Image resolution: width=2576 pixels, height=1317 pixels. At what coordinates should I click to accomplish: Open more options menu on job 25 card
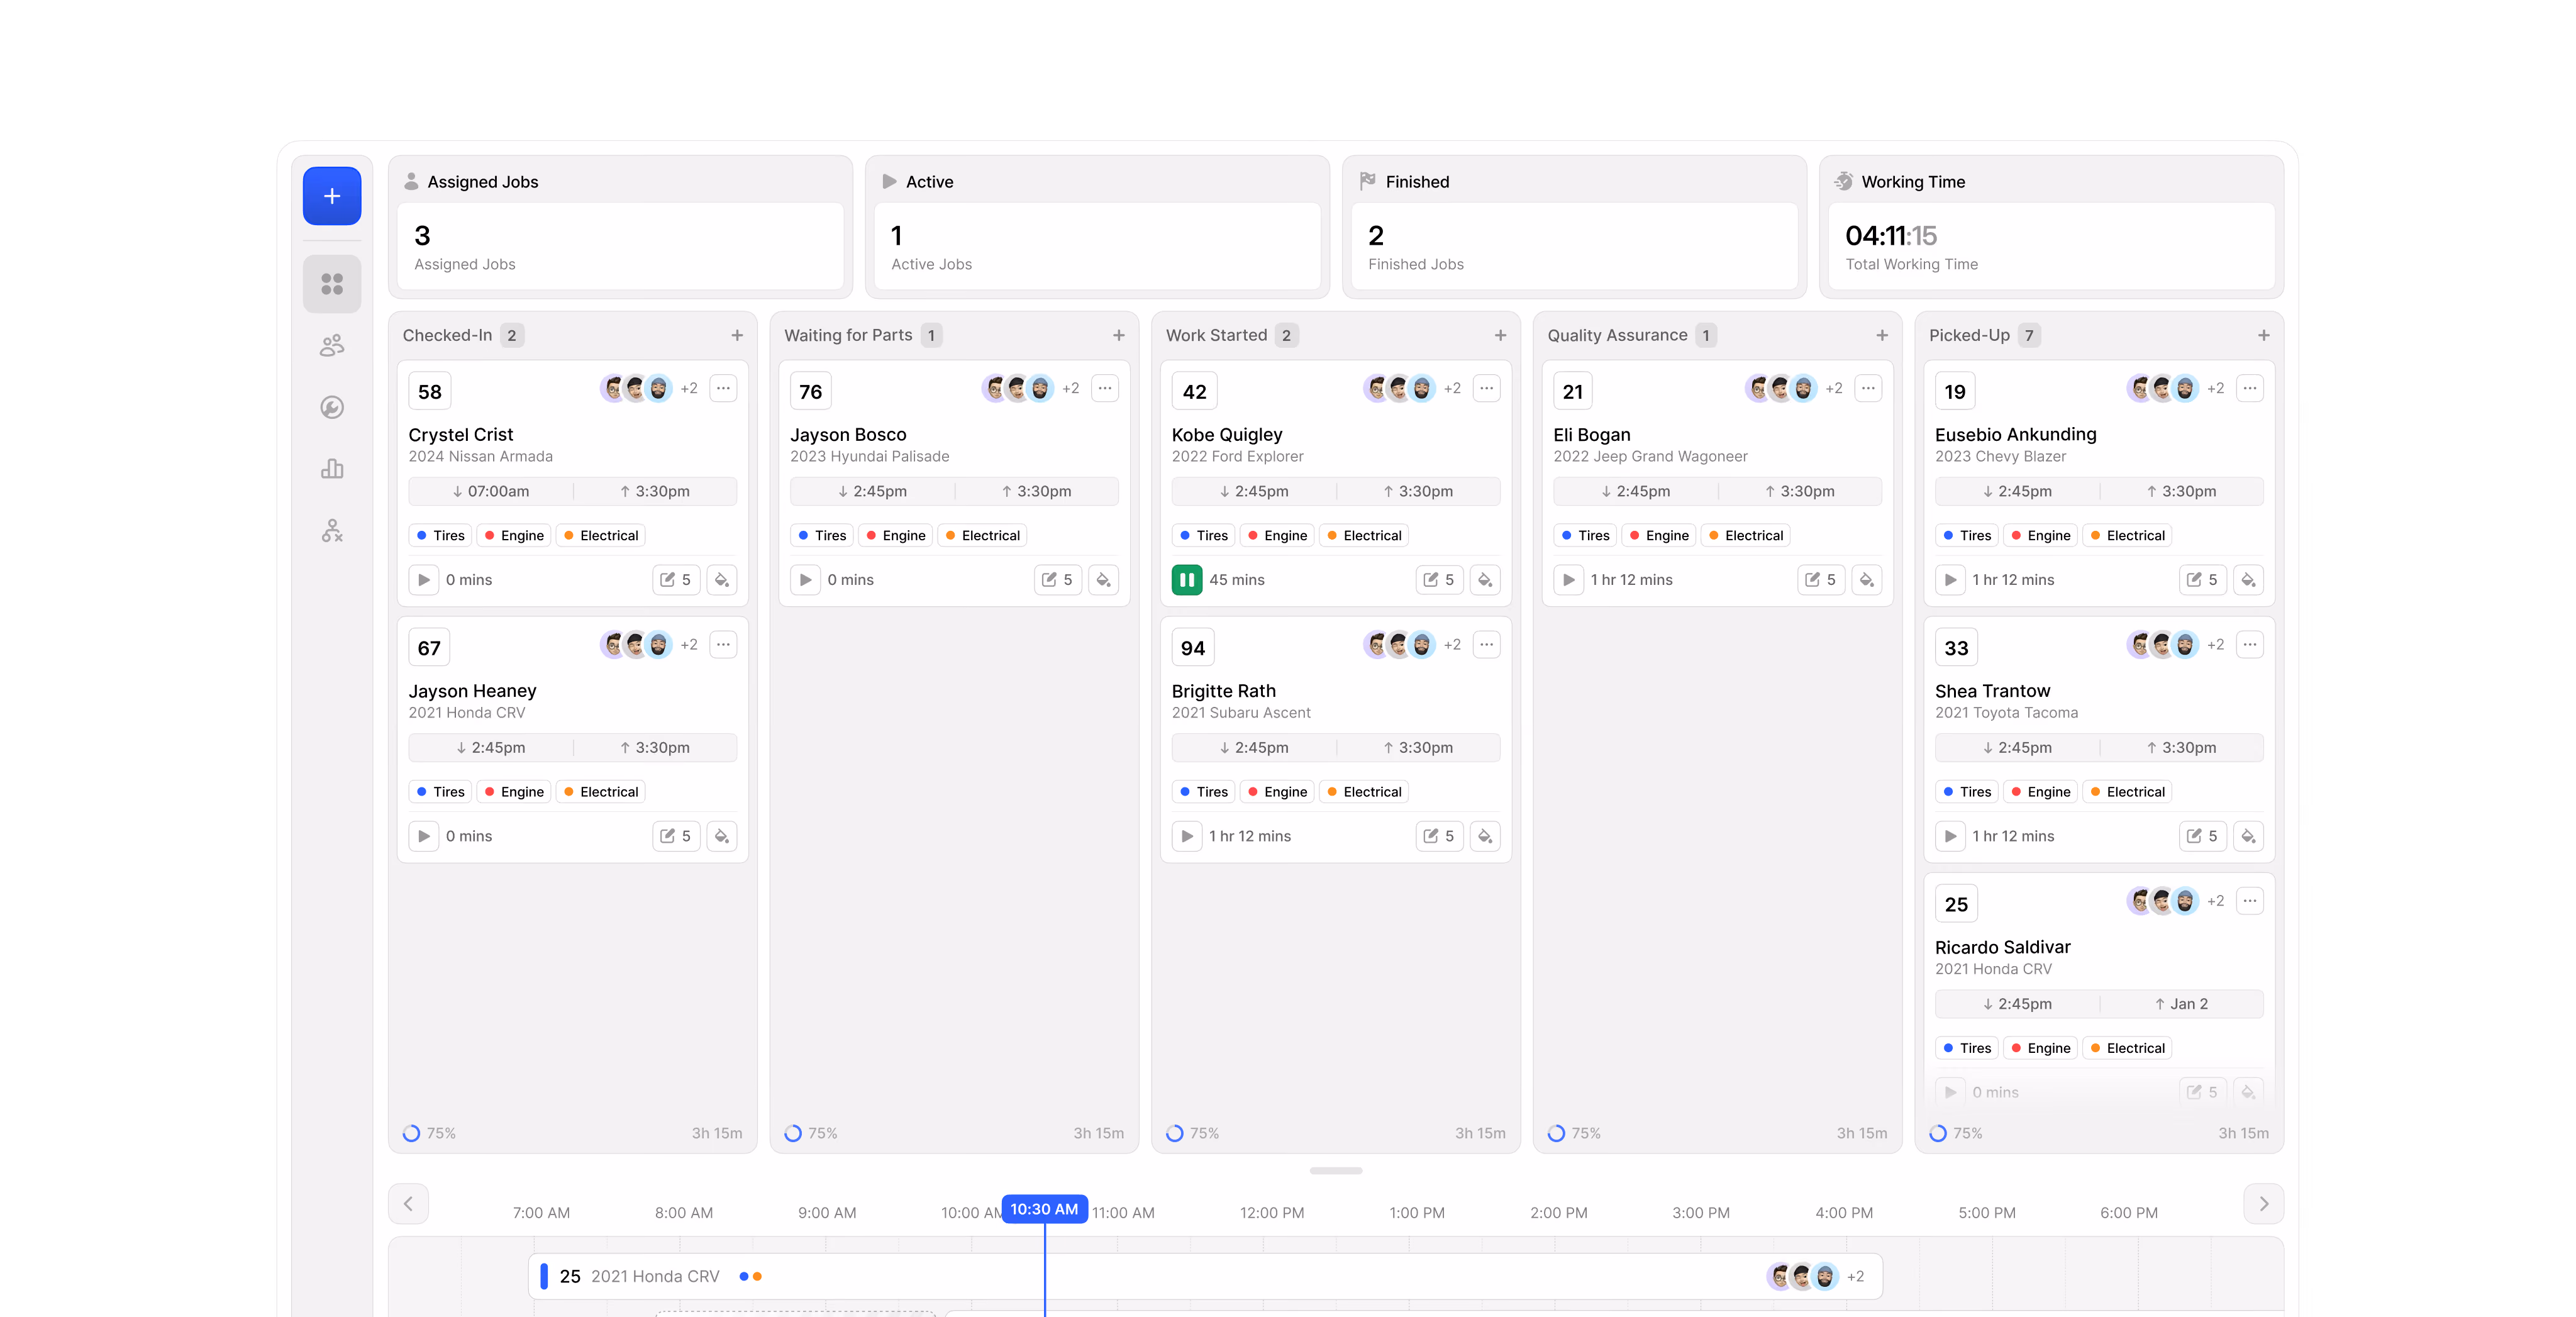pyautogui.click(x=2250, y=901)
